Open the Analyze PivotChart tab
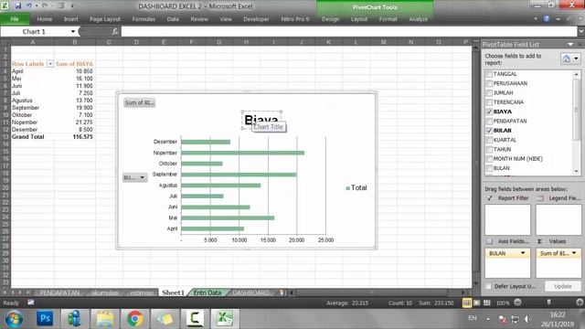The width and height of the screenshot is (585, 329). pyautogui.click(x=419, y=19)
